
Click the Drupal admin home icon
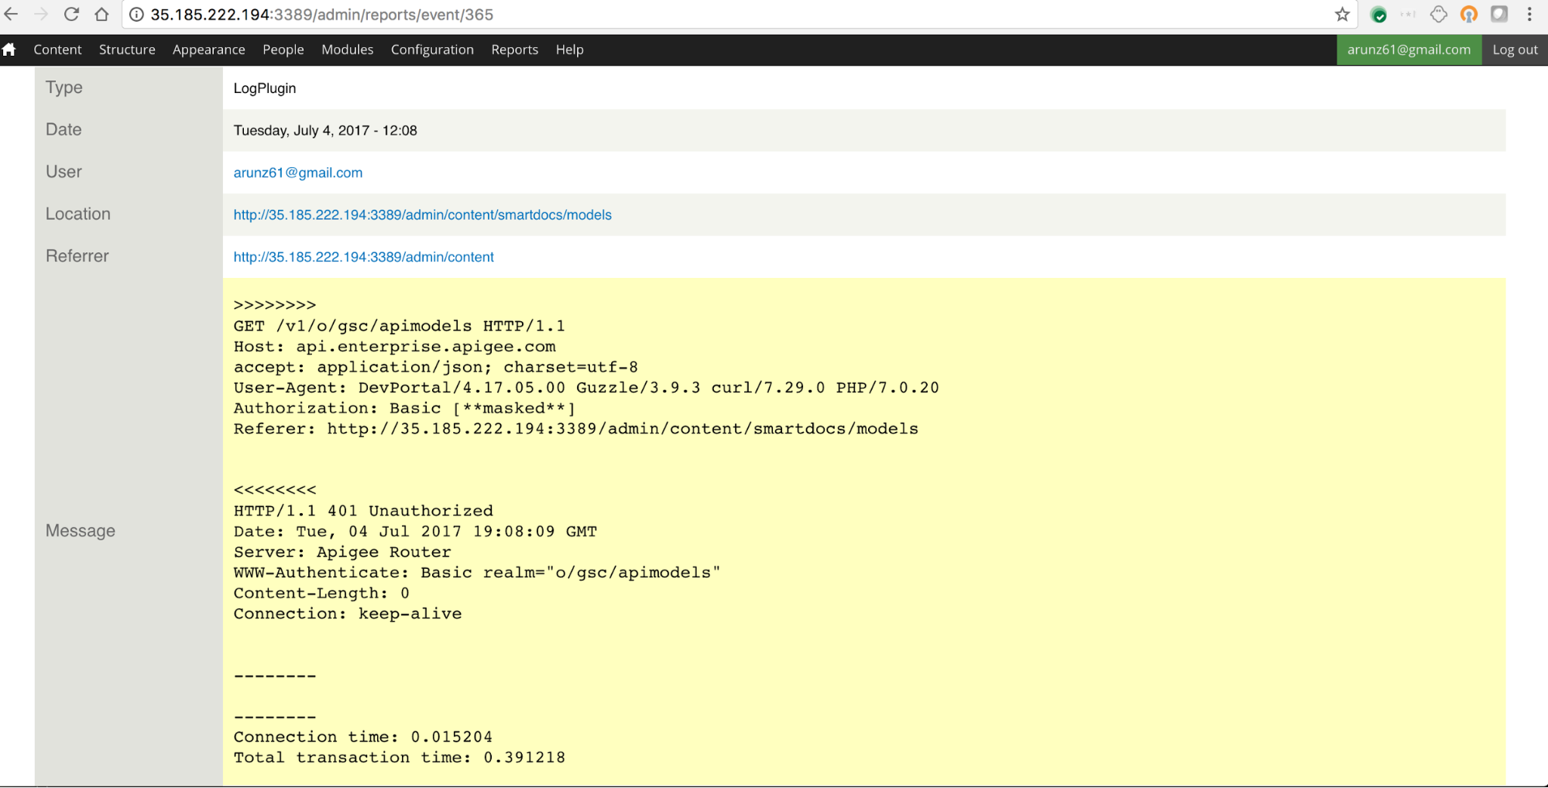pos(9,50)
